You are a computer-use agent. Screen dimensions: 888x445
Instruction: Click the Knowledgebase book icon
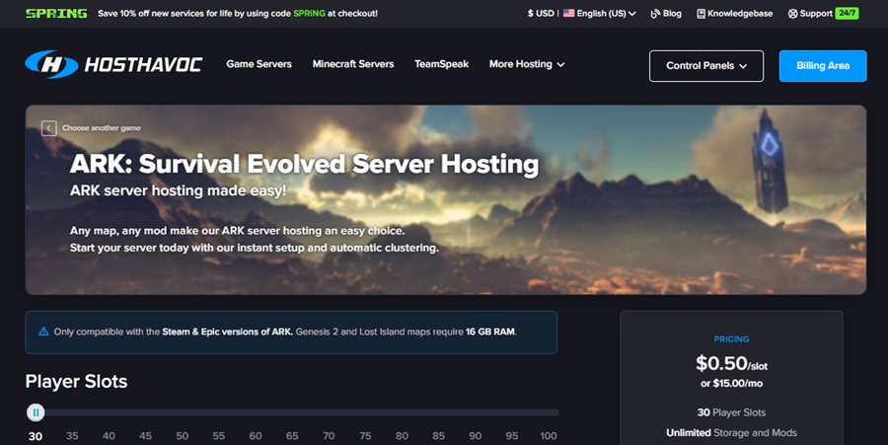pos(701,14)
